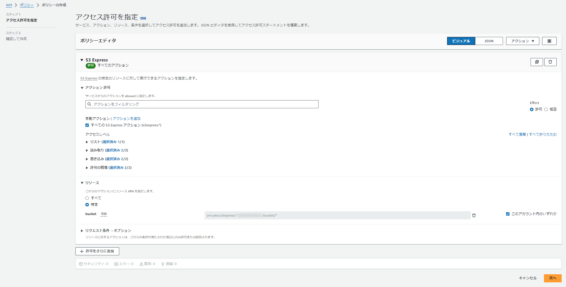The width and height of the screenshot is (566, 287).
Task: Click 許可をさらに追加 button
Action: 97,251
